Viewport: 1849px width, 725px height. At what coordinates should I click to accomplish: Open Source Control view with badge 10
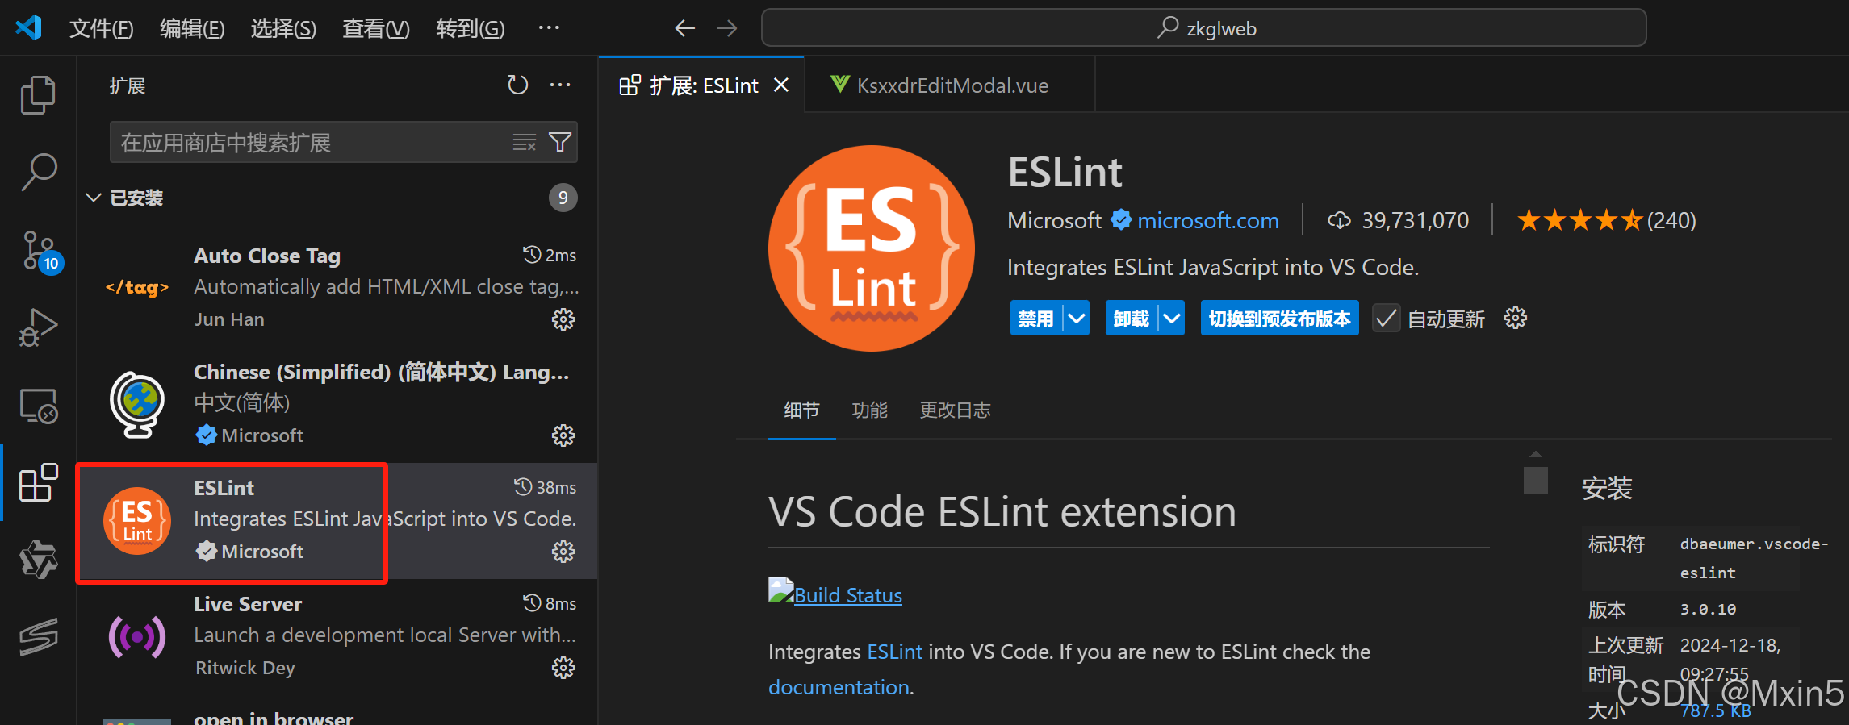pos(40,252)
